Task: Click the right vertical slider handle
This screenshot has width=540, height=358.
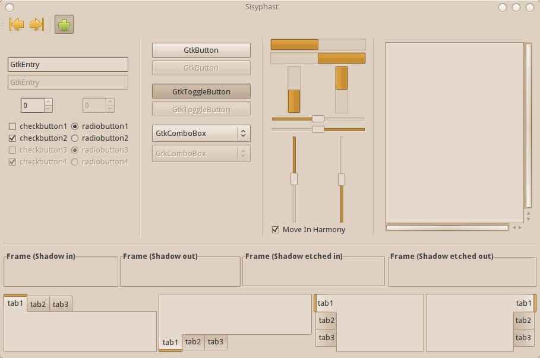Action: (x=342, y=179)
